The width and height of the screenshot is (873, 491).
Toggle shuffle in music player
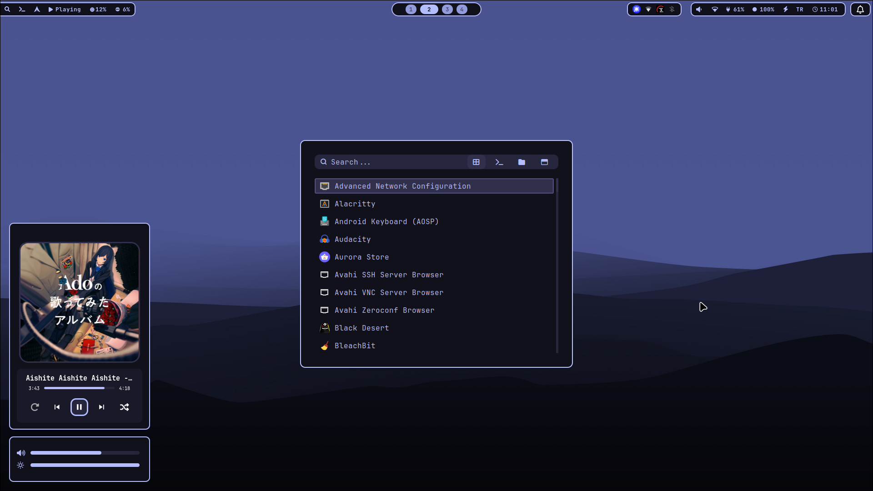click(124, 407)
